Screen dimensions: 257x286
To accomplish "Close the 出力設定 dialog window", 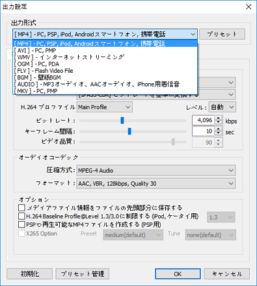I will [249, 6].
